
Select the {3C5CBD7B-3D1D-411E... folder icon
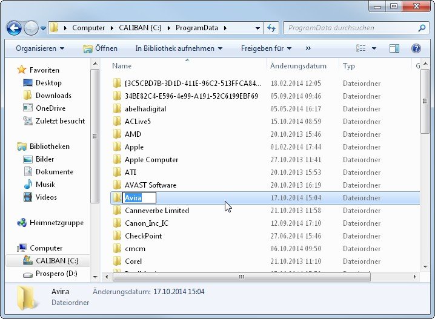pyautogui.click(x=117, y=83)
